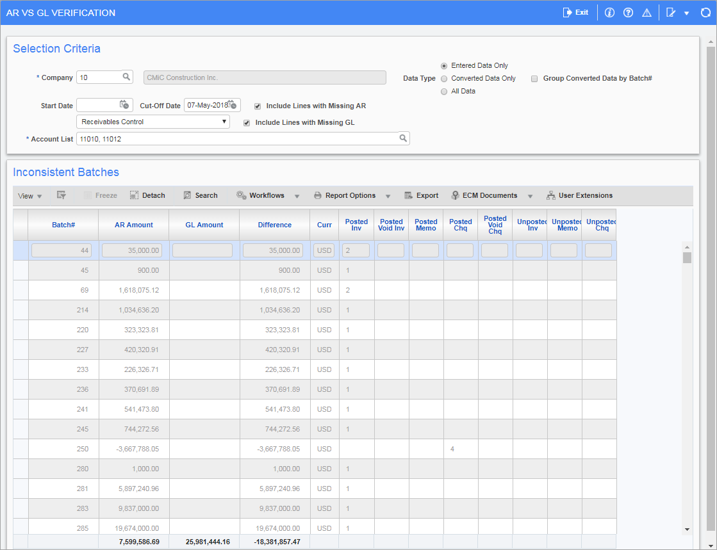Image resolution: width=717 pixels, height=550 pixels.
Task: Open the help question mark icon
Action: click(x=629, y=13)
